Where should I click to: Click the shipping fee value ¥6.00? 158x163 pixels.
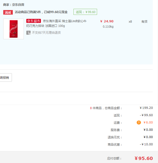click(148, 123)
